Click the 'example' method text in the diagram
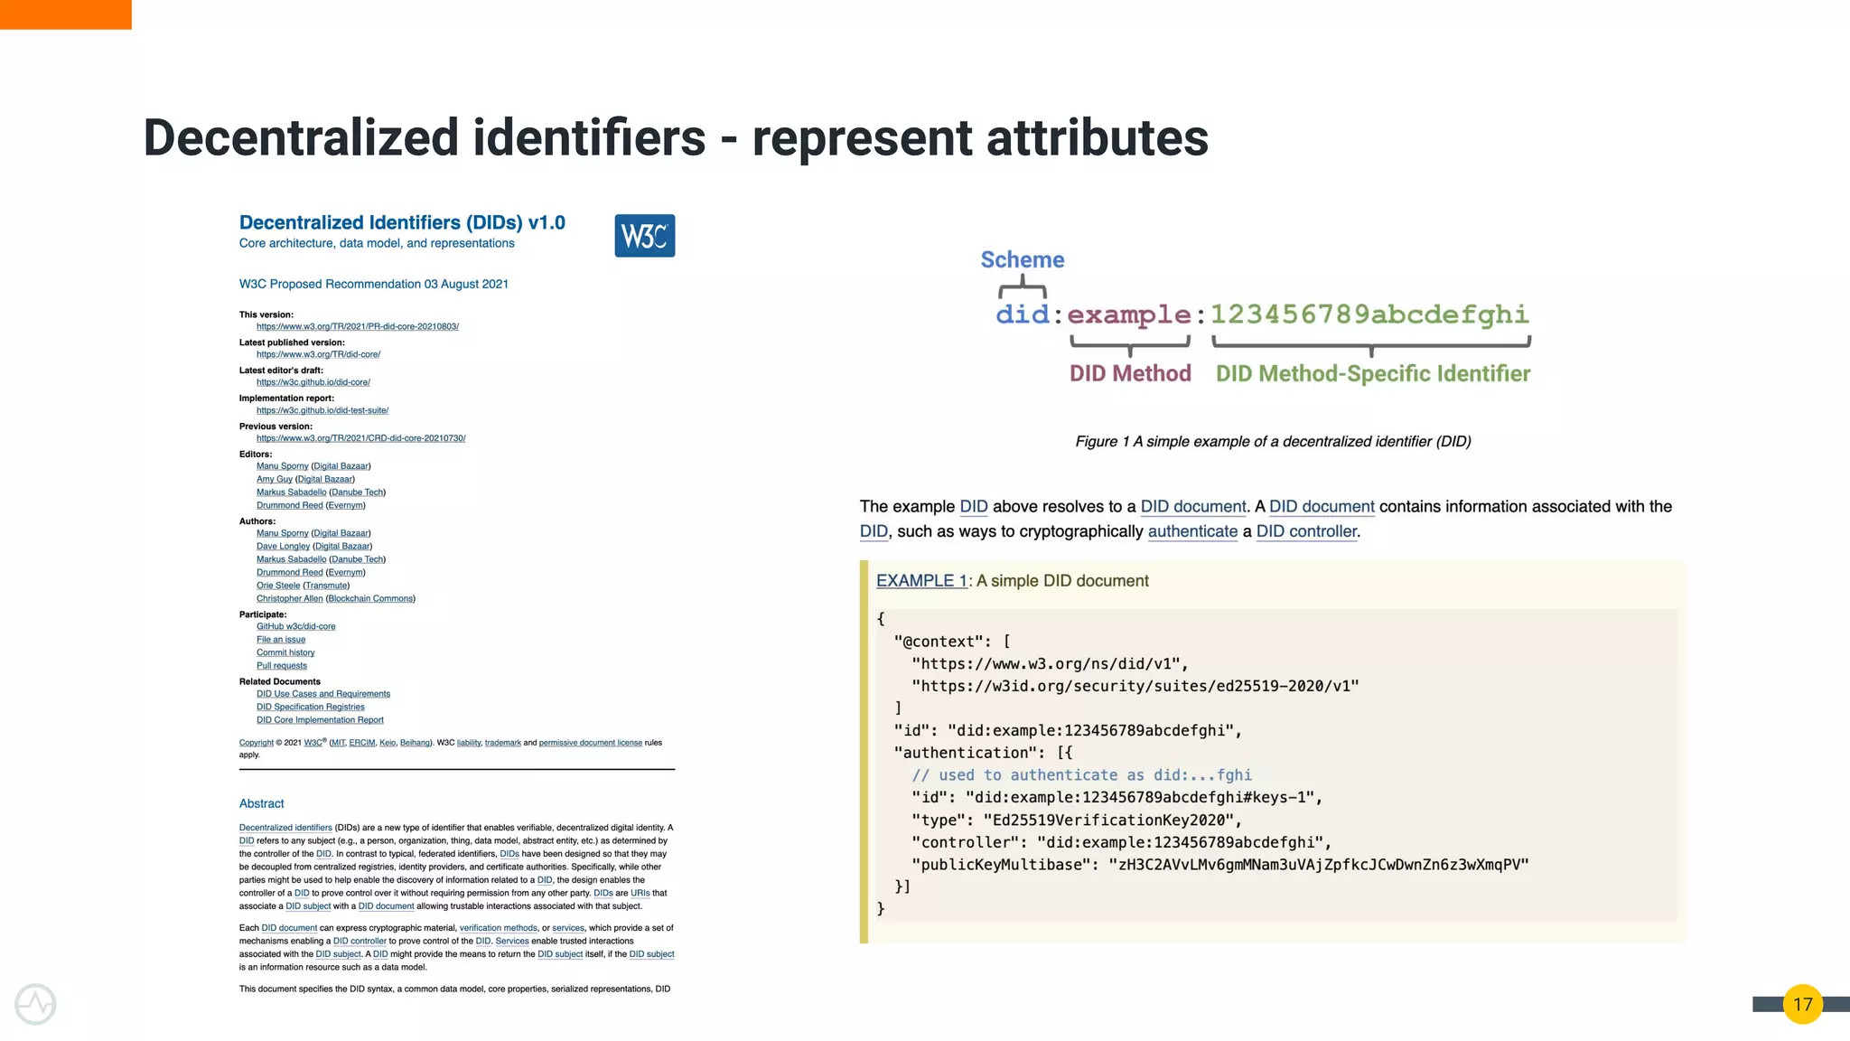The width and height of the screenshot is (1850, 1041). coord(1129,314)
